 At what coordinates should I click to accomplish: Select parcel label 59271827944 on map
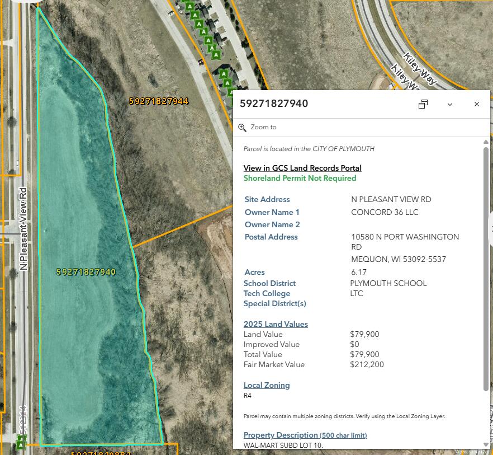point(159,101)
